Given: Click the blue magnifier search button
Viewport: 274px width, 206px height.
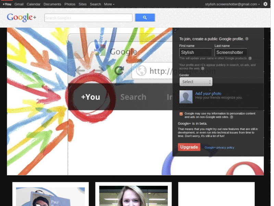Looking at the screenshot, I should (145, 18).
